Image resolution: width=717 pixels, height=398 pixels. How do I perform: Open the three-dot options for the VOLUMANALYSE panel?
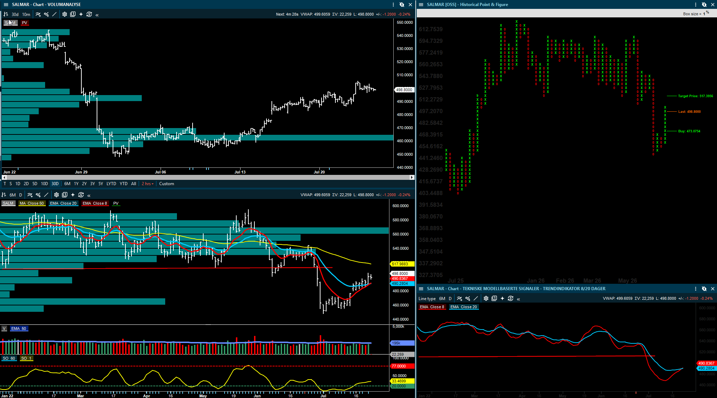393,5
